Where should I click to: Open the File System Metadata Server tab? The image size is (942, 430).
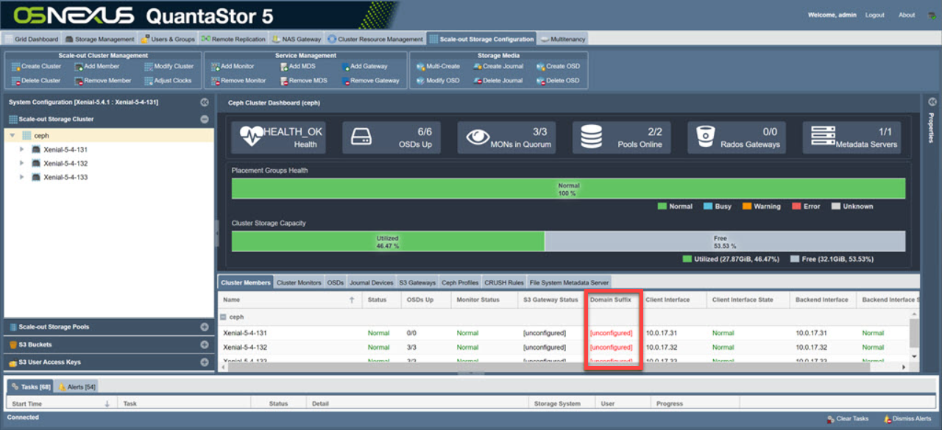pyautogui.click(x=569, y=282)
